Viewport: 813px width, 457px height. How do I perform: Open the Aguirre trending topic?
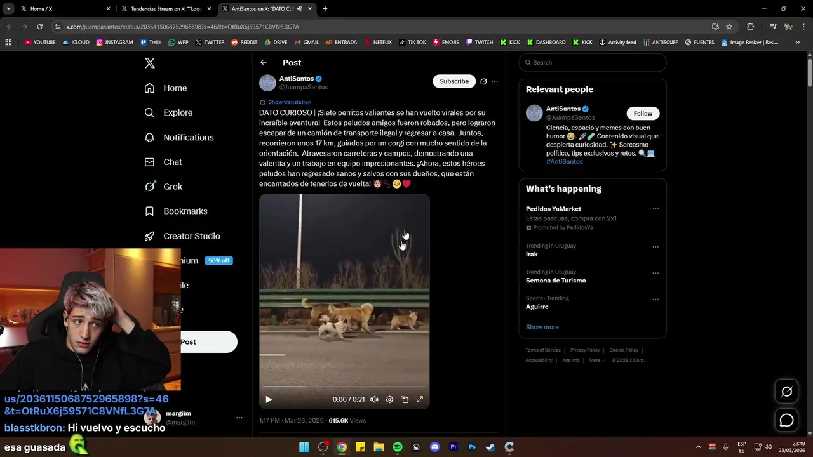(x=537, y=307)
